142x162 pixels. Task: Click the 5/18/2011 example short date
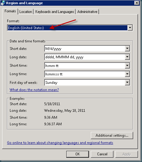pos(52,104)
